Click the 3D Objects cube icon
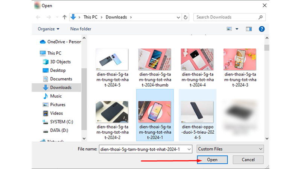The image size is (301, 169). pyautogui.click(x=46, y=62)
